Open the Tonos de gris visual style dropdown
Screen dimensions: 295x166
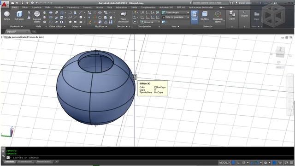[175, 12]
